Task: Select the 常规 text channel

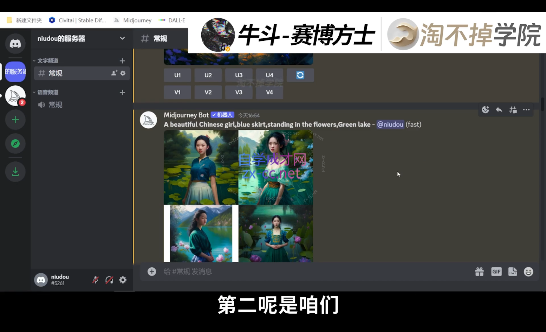Action: pyautogui.click(x=56, y=73)
